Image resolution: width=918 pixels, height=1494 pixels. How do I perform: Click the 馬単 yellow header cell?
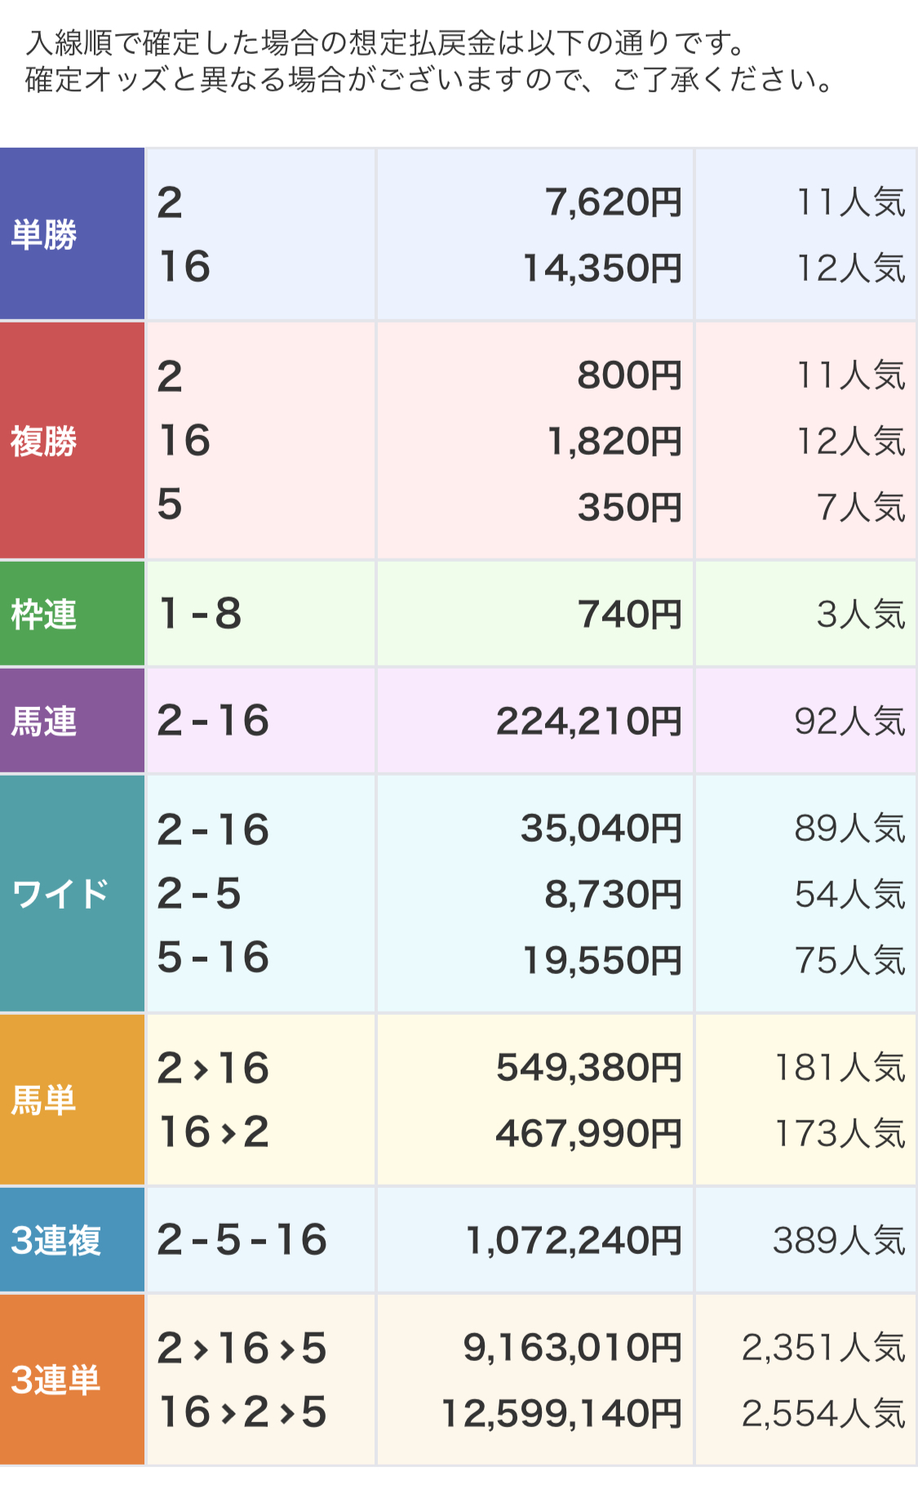pyautogui.click(x=72, y=1100)
